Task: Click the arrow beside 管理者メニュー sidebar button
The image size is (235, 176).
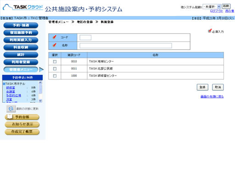Action: pos(41,70)
